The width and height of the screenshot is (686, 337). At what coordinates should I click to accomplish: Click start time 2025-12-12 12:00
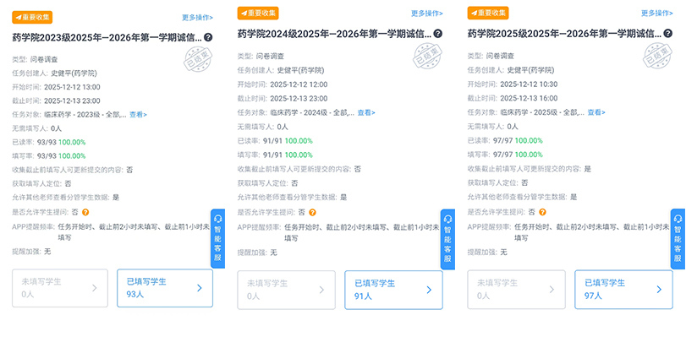299,84
